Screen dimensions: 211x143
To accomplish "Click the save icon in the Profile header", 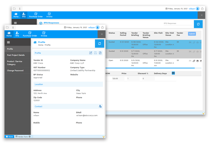I will tap(95, 53).
